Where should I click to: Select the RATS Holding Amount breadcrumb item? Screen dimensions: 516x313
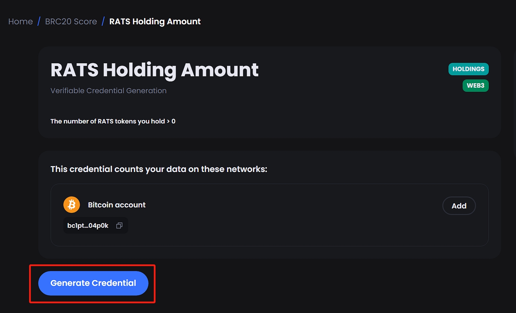155,21
